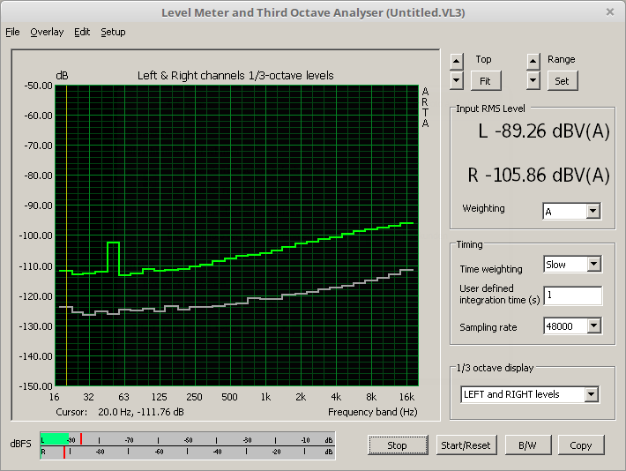Click the Top down arrow
This screenshot has height=471, width=626.
[x=456, y=80]
